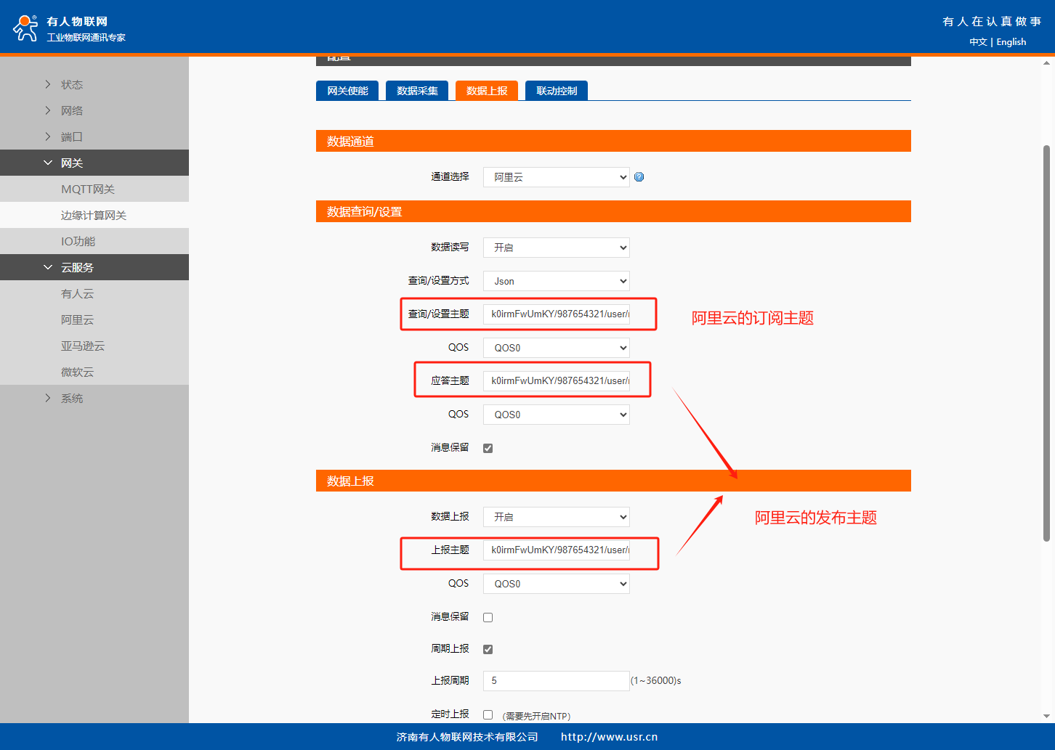Click the (需要先开启NTP) note
This screenshot has width=1055, height=750.
click(x=536, y=716)
